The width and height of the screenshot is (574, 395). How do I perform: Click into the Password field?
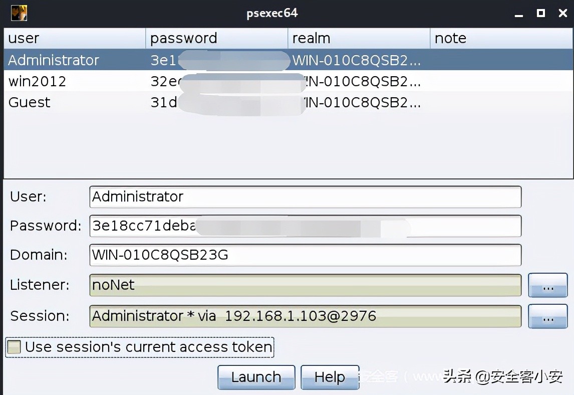point(305,226)
